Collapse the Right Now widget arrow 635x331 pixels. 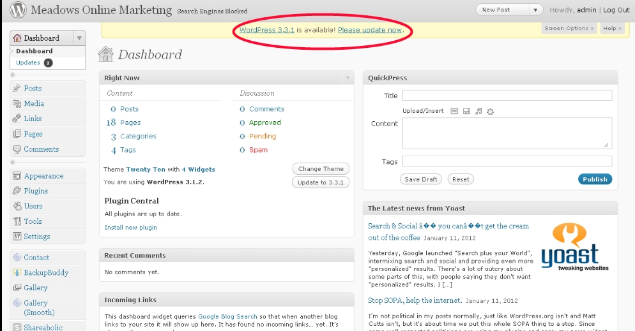(348, 78)
